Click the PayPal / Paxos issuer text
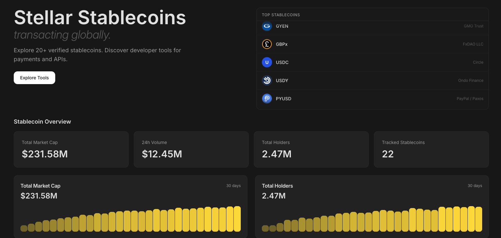501x238 pixels. pos(470,99)
